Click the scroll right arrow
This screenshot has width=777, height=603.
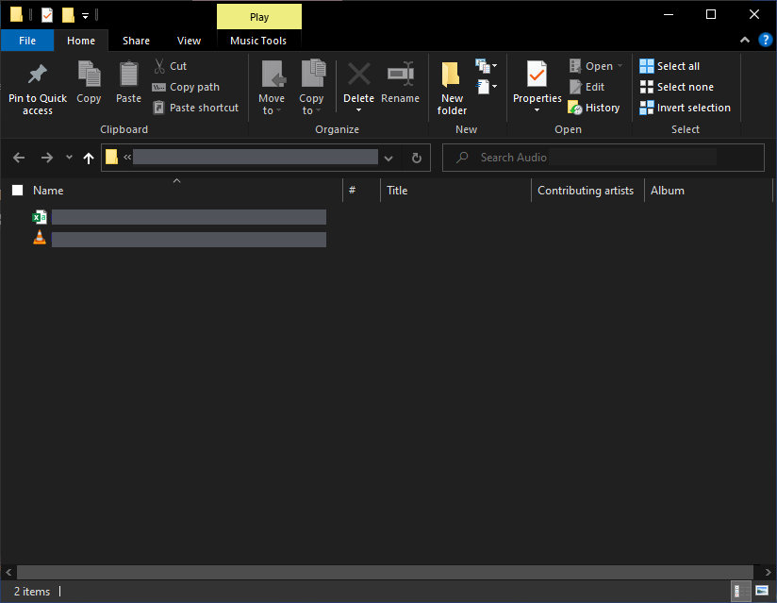769,572
